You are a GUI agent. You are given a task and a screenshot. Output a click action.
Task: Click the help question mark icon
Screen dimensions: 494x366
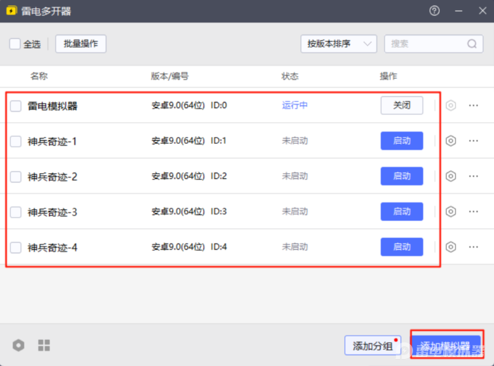pos(435,11)
